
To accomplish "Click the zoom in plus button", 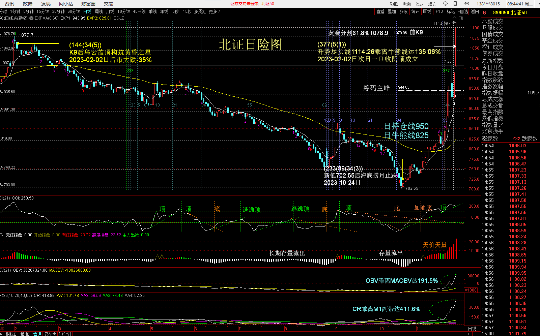I will (x=468, y=334).
